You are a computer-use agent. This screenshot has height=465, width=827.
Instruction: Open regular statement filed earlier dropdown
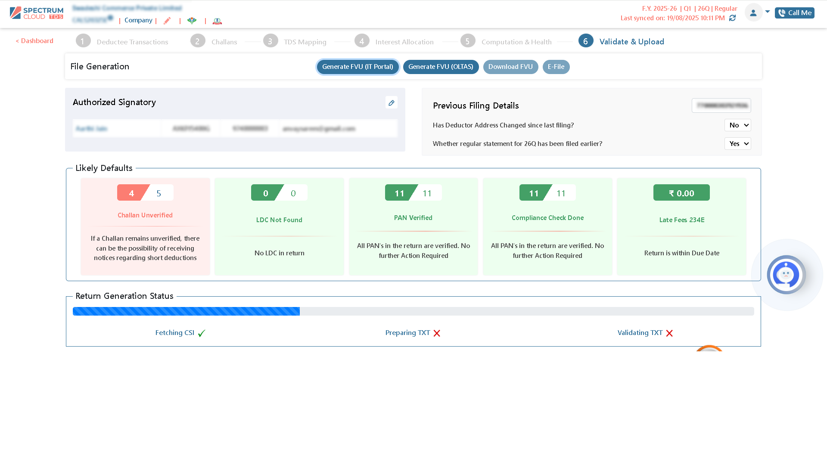tap(737, 144)
